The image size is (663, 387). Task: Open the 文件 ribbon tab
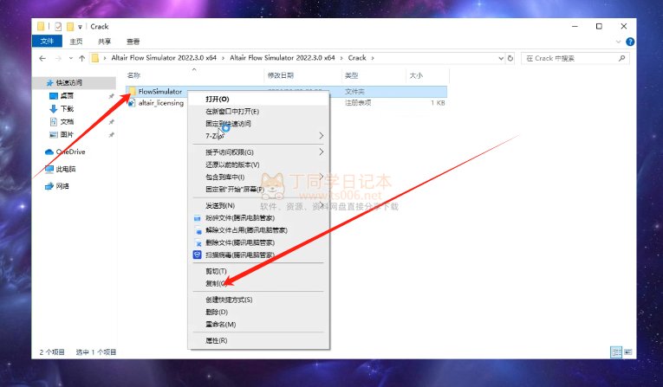click(x=47, y=42)
